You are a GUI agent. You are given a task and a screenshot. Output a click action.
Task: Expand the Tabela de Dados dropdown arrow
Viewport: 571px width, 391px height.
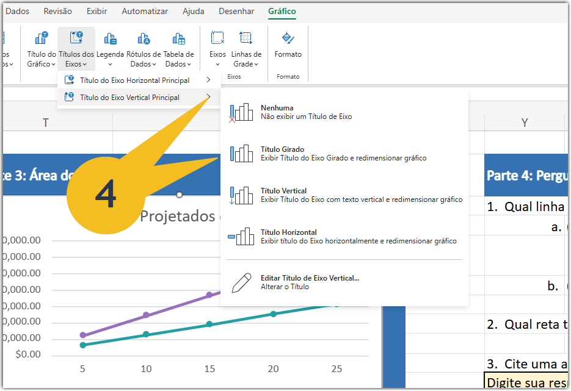point(189,65)
